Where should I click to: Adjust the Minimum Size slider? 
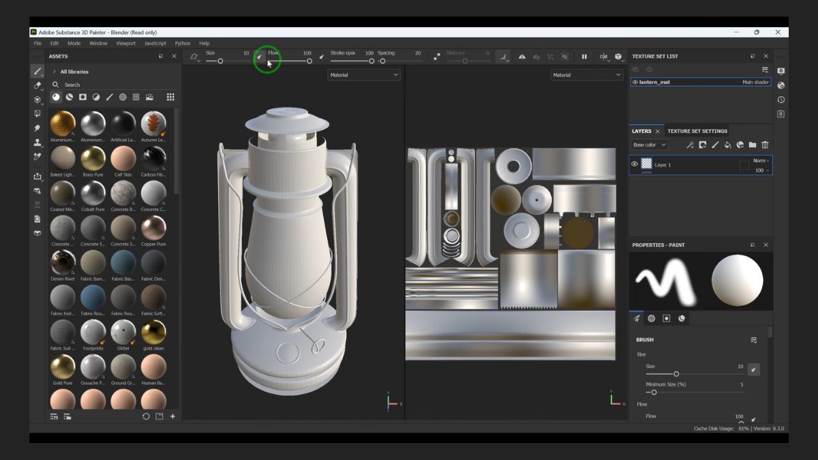(x=695, y=393)
